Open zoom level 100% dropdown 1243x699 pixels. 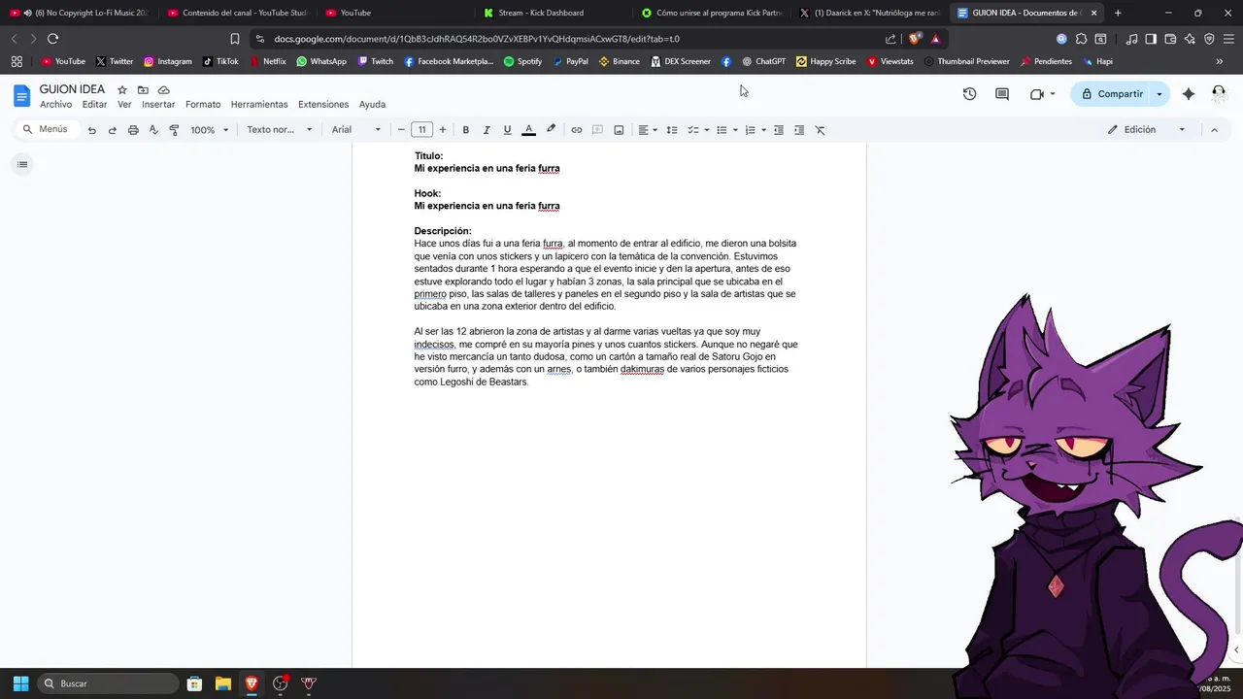tap(210, 130)
